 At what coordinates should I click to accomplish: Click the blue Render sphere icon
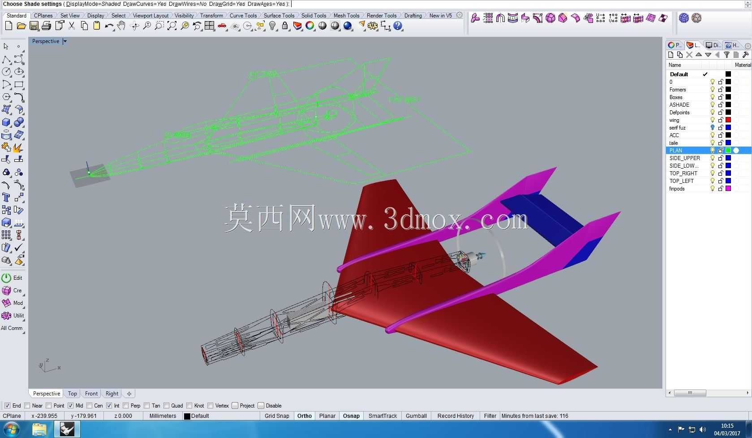tap(348, 26)
